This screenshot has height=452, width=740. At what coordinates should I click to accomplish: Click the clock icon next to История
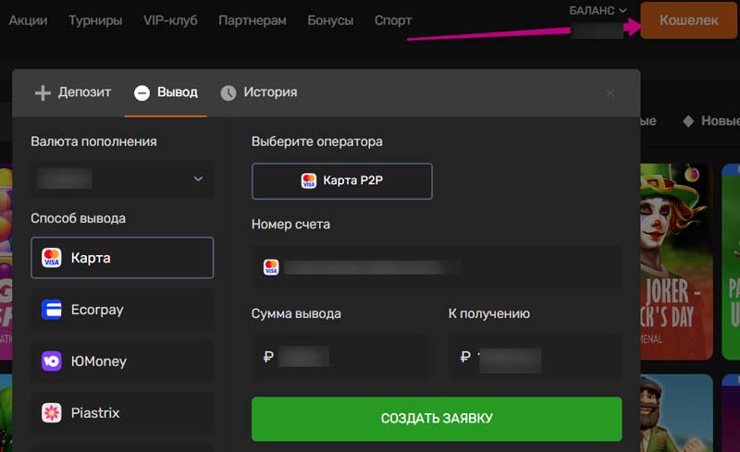point(228,92)
